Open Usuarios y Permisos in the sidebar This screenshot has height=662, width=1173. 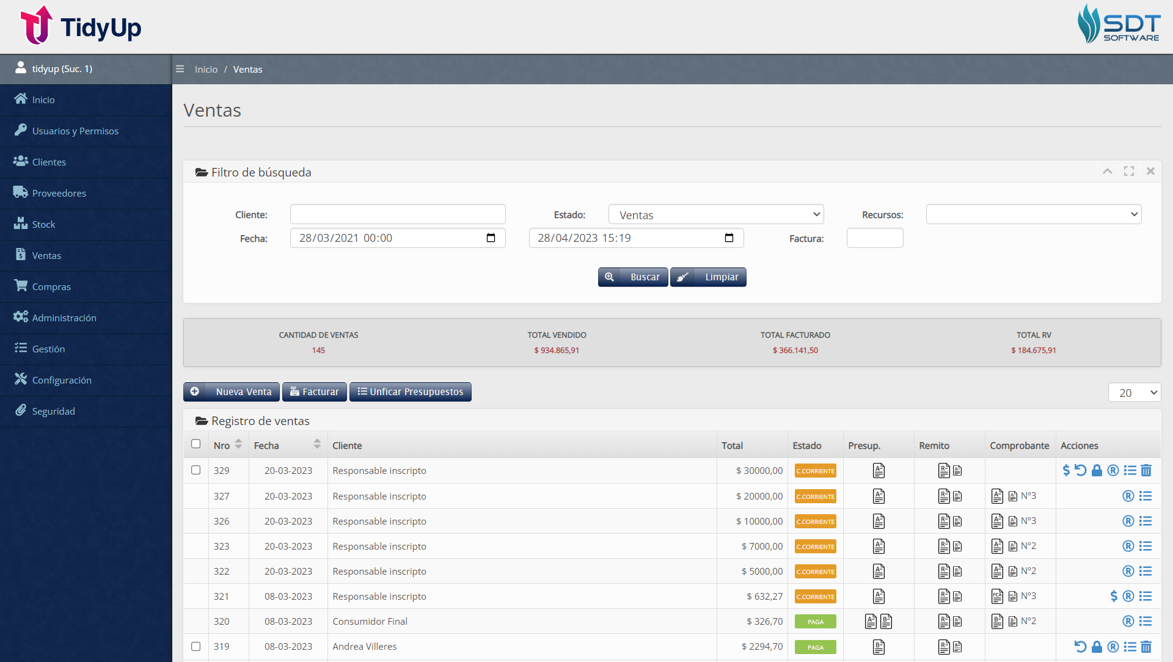[x=86, y=131]
